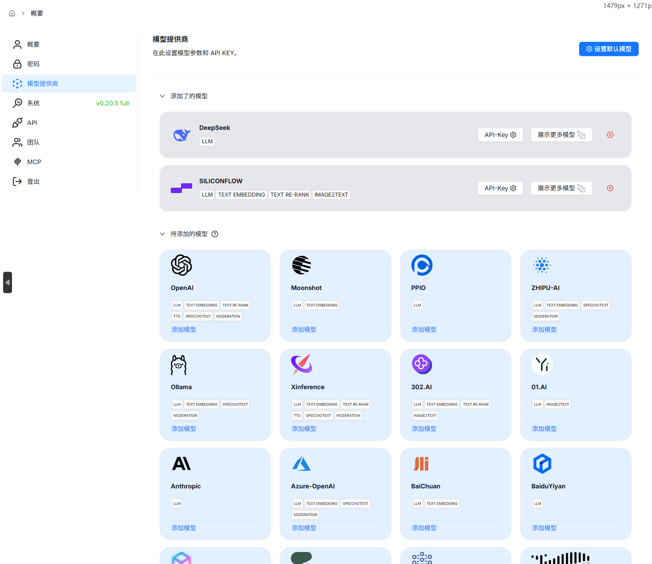
Task: Click the TTS tag in OpenAI card
Action: (x=177, y=316)
